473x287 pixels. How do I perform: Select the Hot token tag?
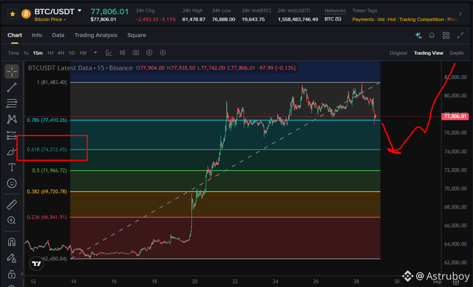click(x=391, y=19)
